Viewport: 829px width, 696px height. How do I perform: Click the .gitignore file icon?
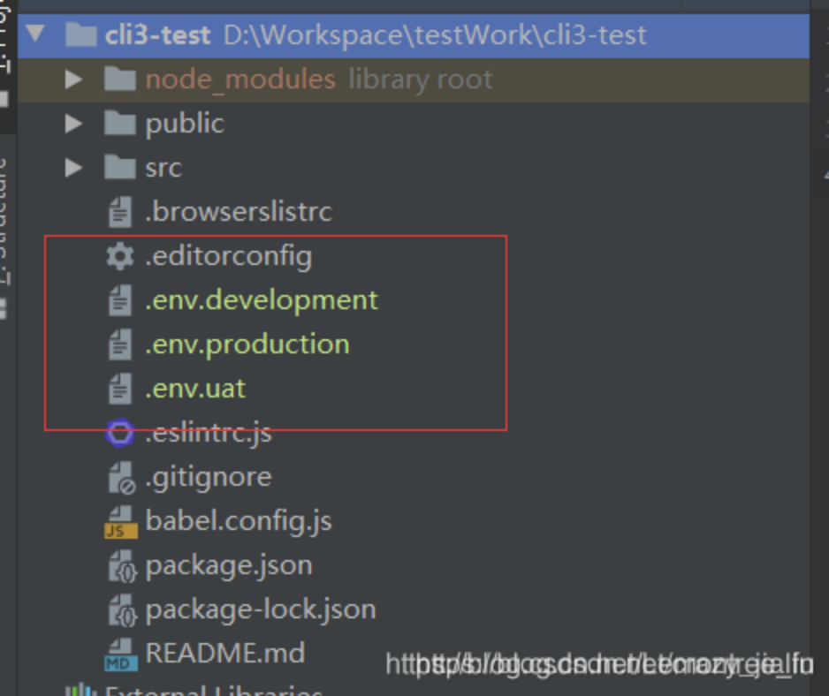pyautogui.click(x=120, y=477)
